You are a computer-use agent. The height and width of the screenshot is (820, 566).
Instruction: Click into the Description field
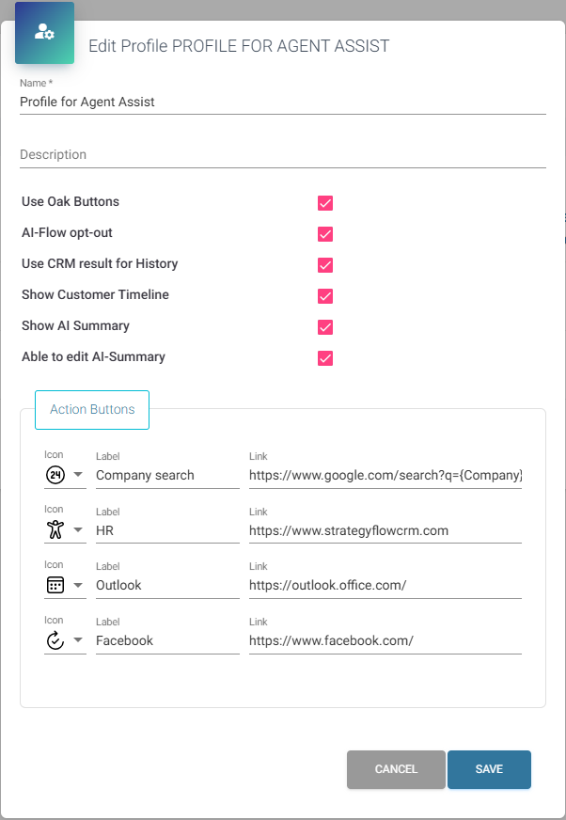click(282, 154)
